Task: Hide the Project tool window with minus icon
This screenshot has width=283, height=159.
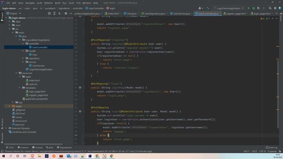Action: 71,14
